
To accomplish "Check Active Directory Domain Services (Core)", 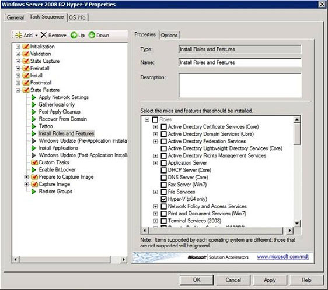I will [164, 134].
